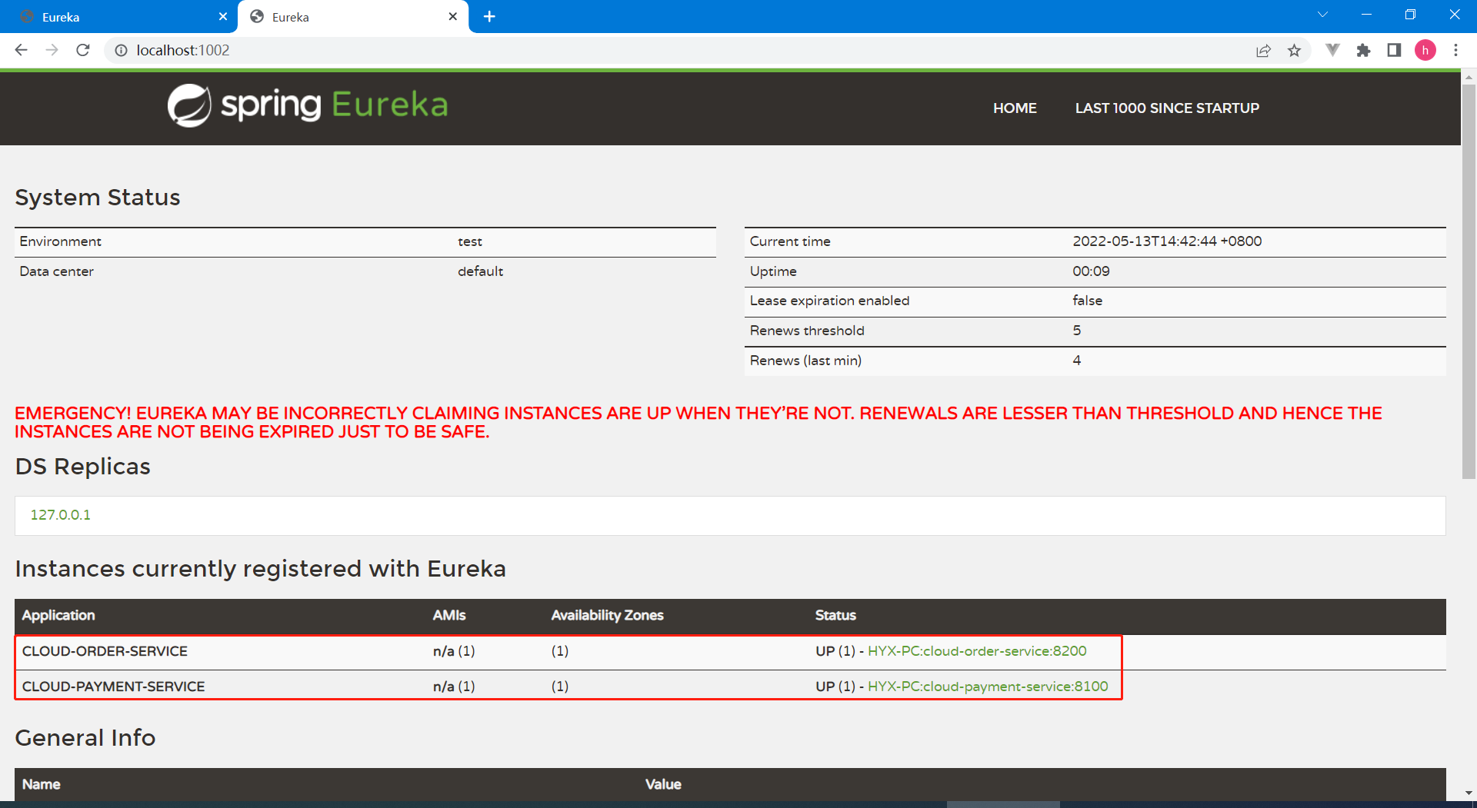This screenshot has height=808, width=1477.
Task: Click the Environment value 'test'
Action: [469, 241]
